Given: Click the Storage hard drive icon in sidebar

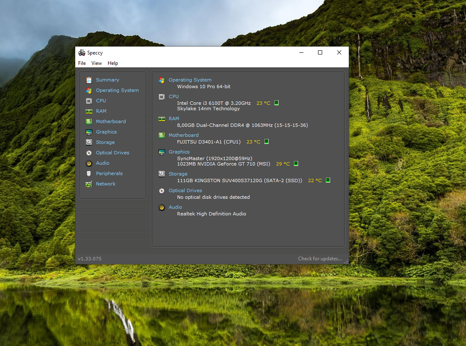Looking at the screenshot, I should pyautogui.click(x=89, y=142).
